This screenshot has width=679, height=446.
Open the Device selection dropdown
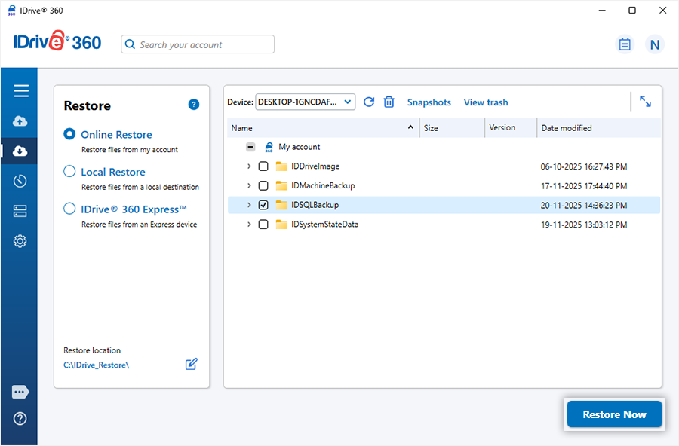pyautogui.click(x=306, y=102)
